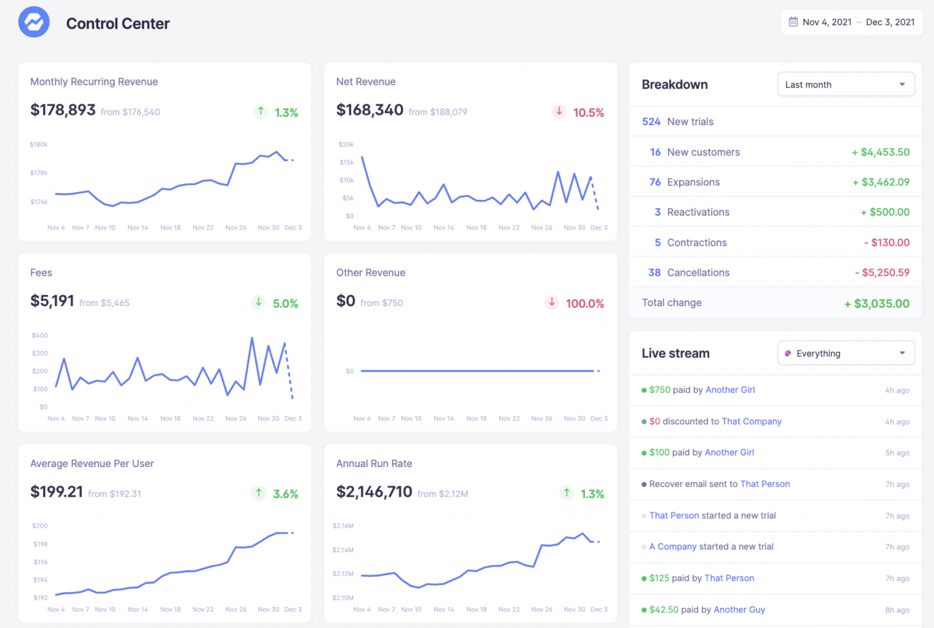Screen dimensions: 934x628
Task: Click the green dot beside the $750 payment entry
Action: [x=645, y=390]
